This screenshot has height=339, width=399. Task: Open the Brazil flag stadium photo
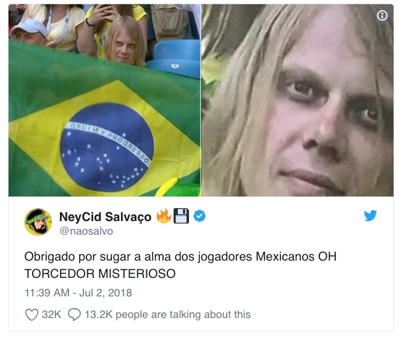click(x=104, y=100)
